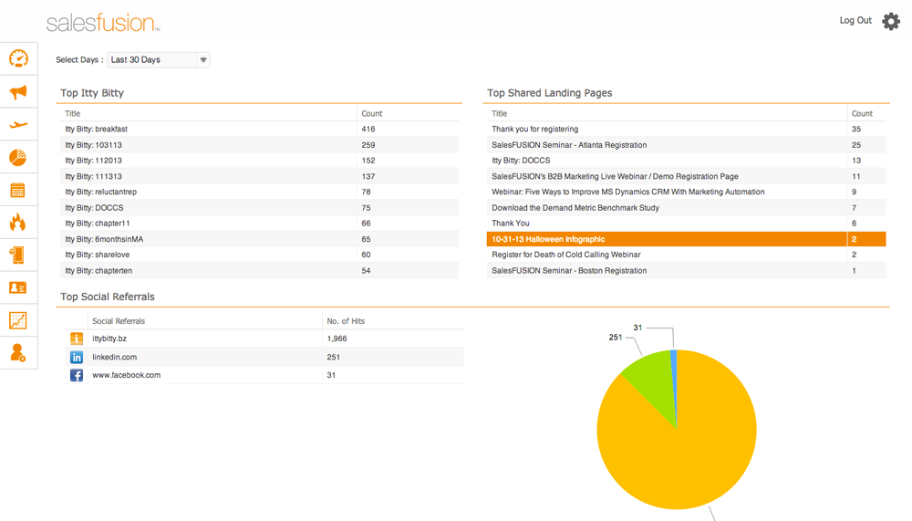Select the 'Thank You' landing page row
The height and width of the screenshot is (521, 912).
pos(687,224)
